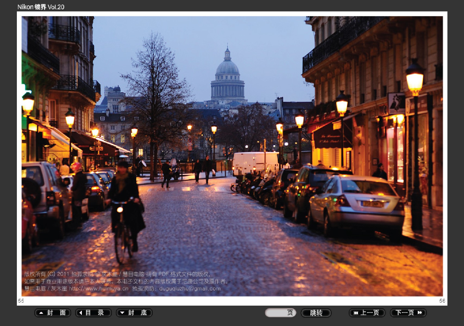
Task: Click page number 55
Action: [x=21, y=301]
